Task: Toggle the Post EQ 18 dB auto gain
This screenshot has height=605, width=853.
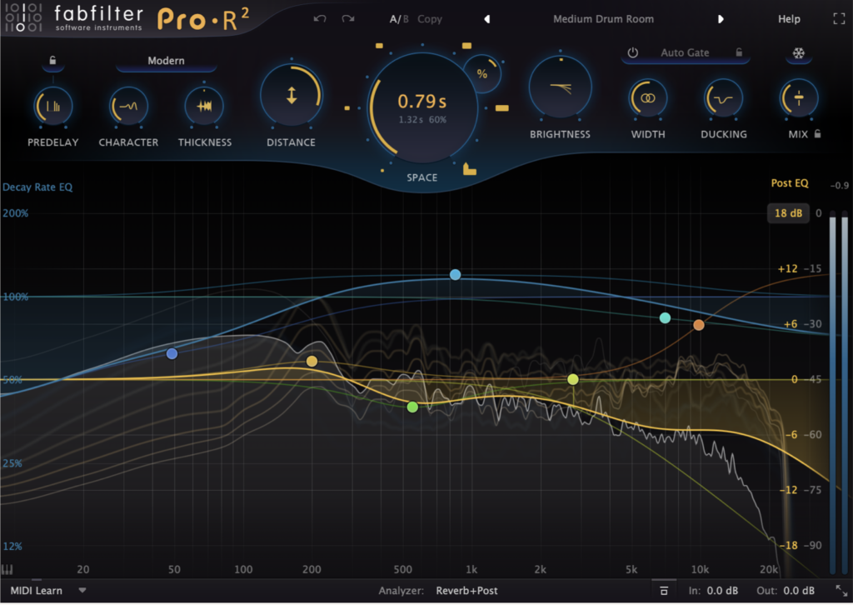Action: (789, 213)
